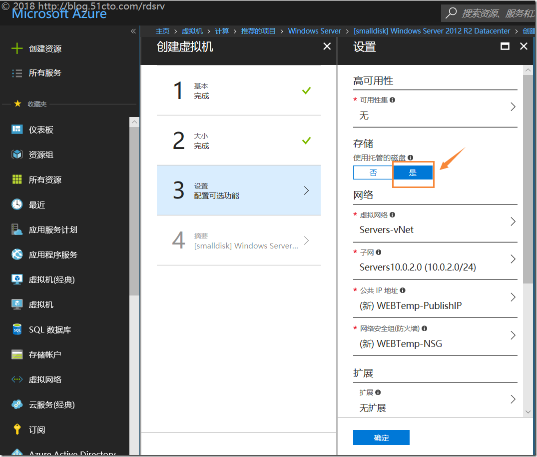Close the 创建虚拟机 blade
This screenshot has width=537, height=457.
(x=327, y=46)
